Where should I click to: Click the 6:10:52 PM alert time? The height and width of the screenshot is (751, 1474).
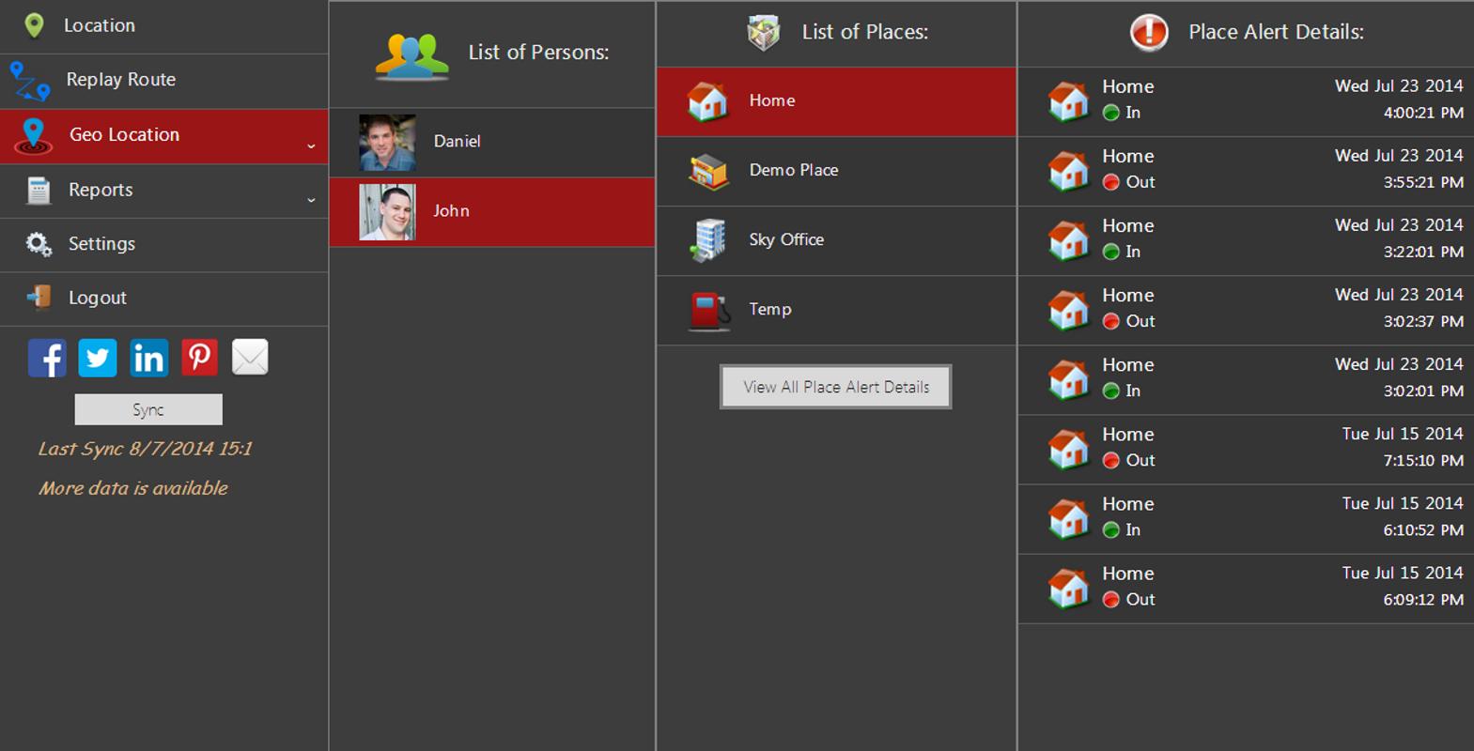pyautogui.click(x=1422, y=529)
